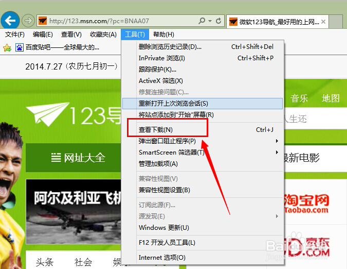
Task: Click the add-to-favorites star icon
Action: (x=7, y=47)
